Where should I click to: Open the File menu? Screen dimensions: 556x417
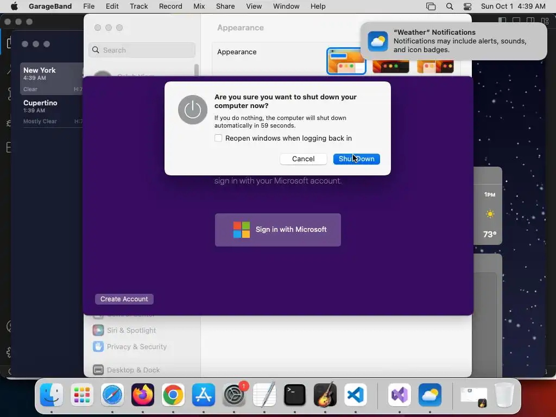tap(89, 6)
